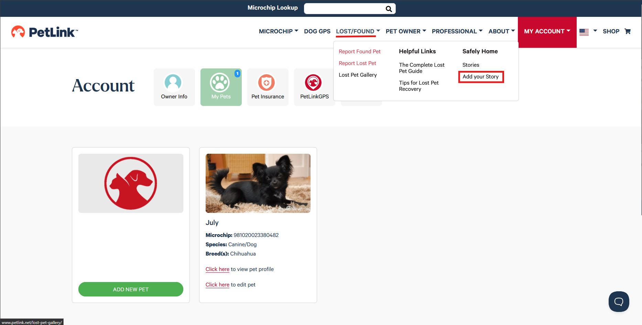The width and height of the screenshot is (642, 325).
Task: Open Pet Insurance shield icon
Action: (x=266, y=83)
